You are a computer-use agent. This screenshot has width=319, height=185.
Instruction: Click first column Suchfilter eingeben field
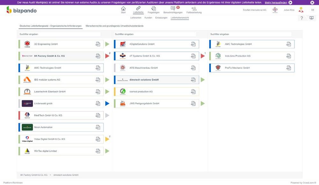(60, 34)
